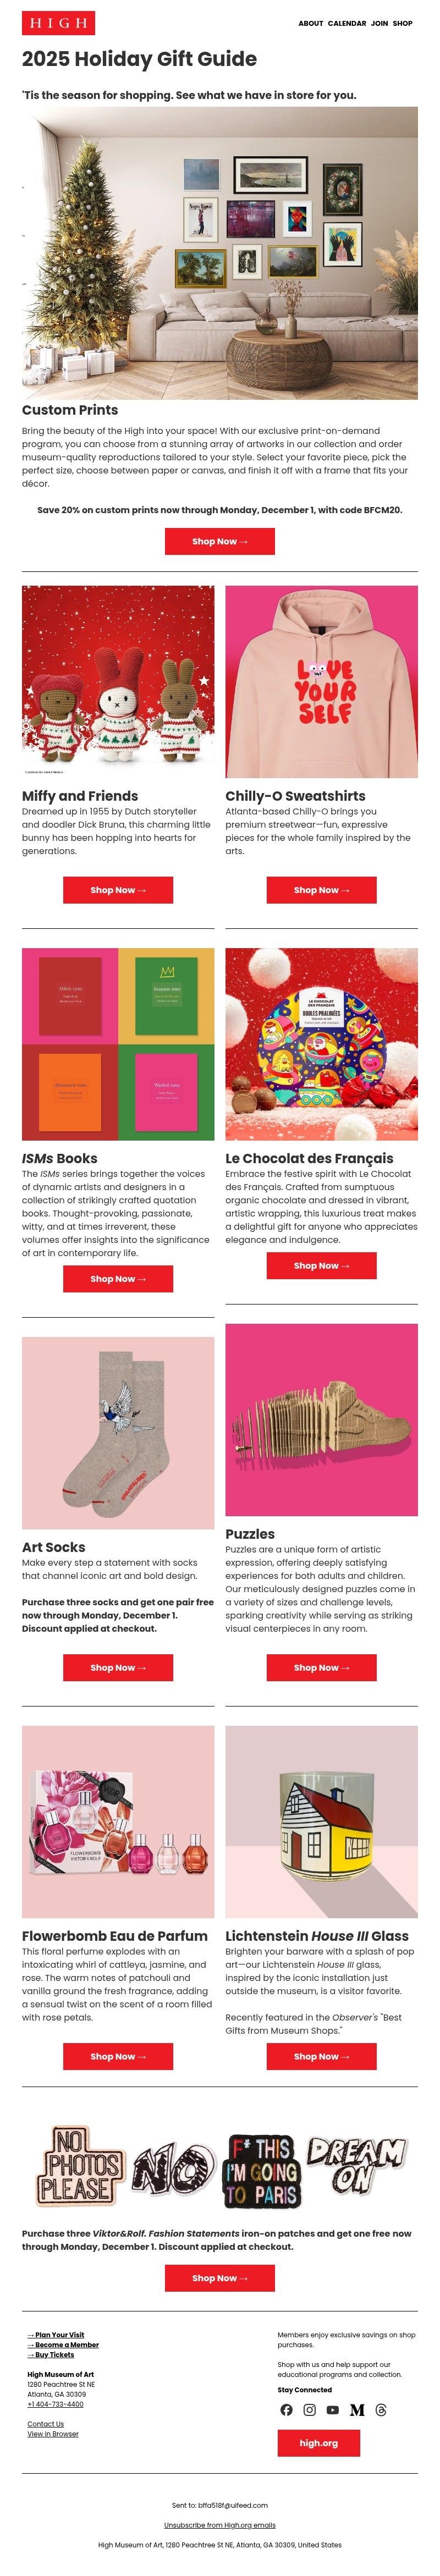Open the Threads icon in the footer
440x2576 pixels.
381,2410
